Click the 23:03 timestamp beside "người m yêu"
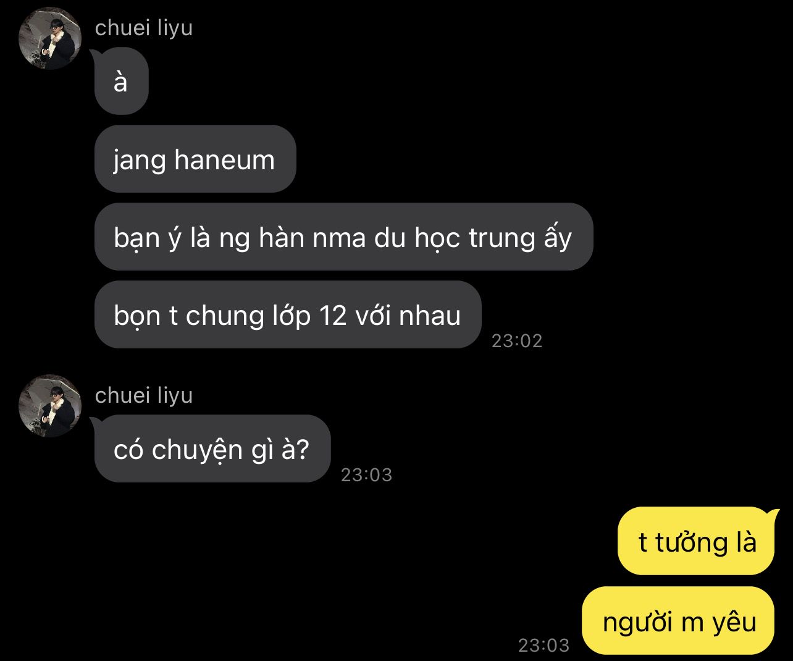Image resolution: width=793 pixels, height=661 pixels. pos(543,646)
